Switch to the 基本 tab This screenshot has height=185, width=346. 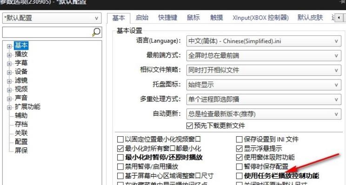click(x=119, y=18)
